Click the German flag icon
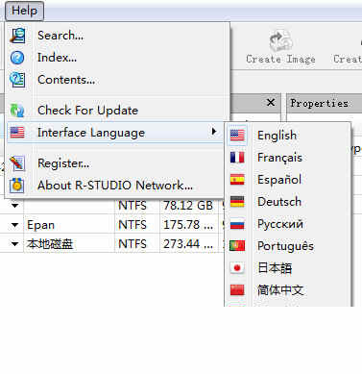The height and width of the screenshot is (374, 362). click(x=237, y=202)
